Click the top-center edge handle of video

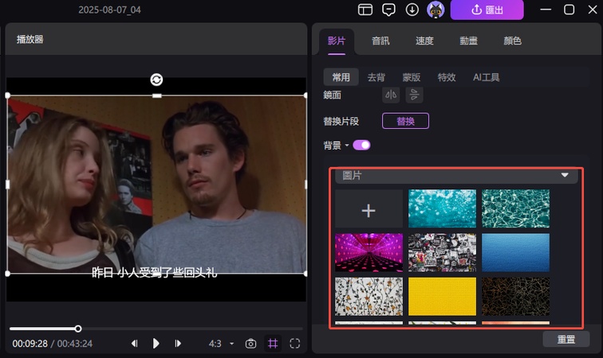(x=156, y=95)
